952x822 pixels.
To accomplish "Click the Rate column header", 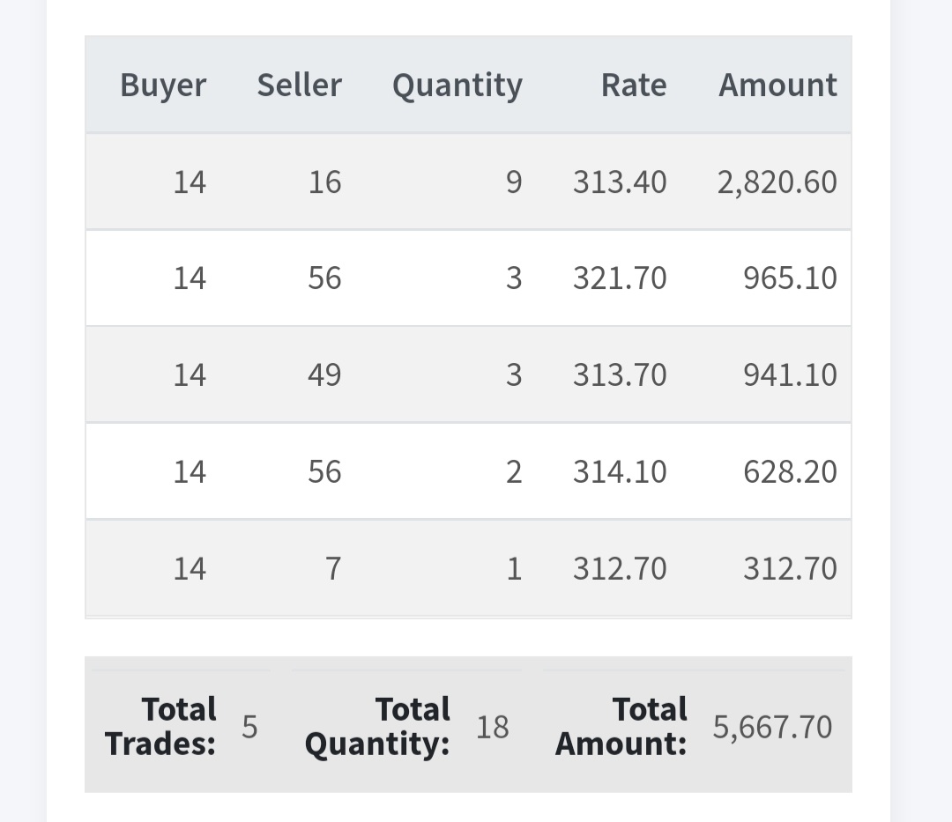I will pyautogui.click(x=634, y=85).
